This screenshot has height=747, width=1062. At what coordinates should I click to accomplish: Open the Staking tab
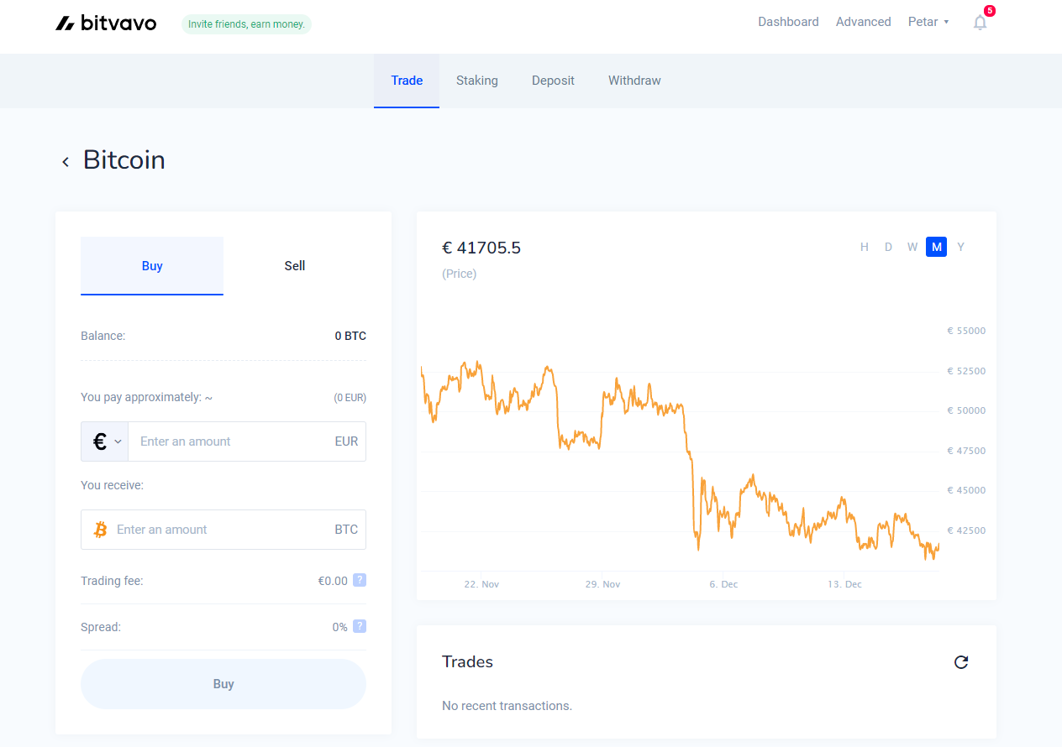tap(477, 81)
